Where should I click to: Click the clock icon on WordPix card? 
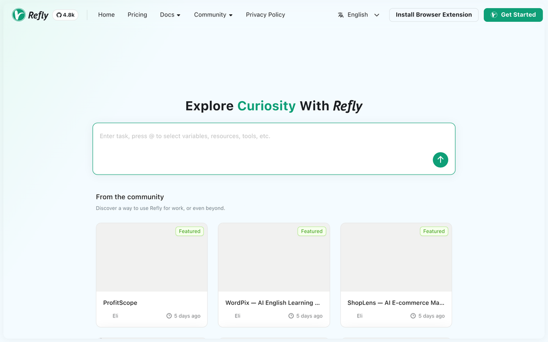pyautogui.click(x=291, y=316)
